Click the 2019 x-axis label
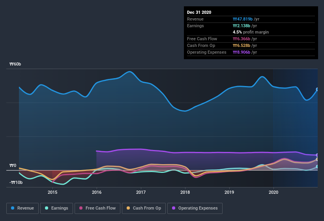The width and height of the screenshot is (324, 221). point(229,192)
